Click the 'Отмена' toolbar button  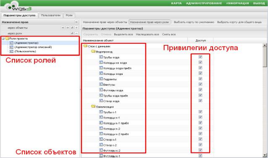click(106, 34)
